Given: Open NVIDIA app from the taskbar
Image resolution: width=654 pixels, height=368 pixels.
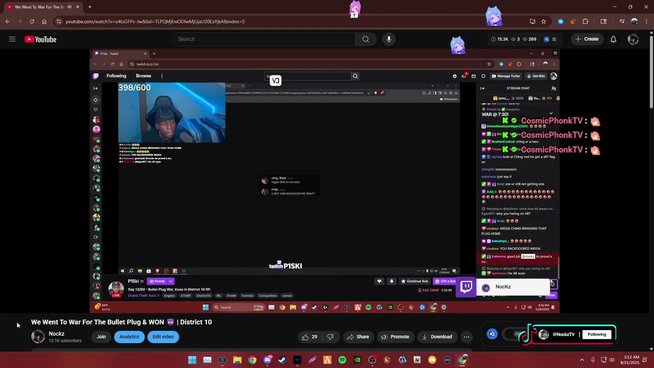Looking at the screenshot, I should [357, 360].
